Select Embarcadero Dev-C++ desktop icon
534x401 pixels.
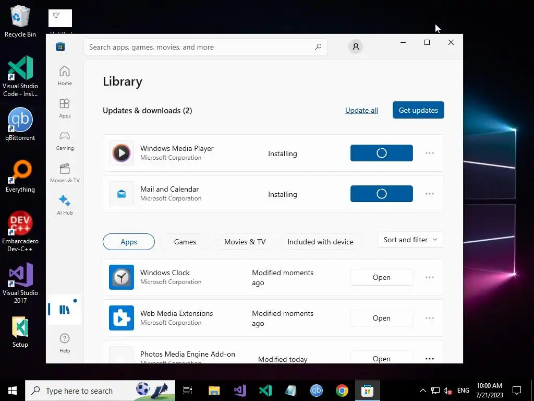point(20,231)
